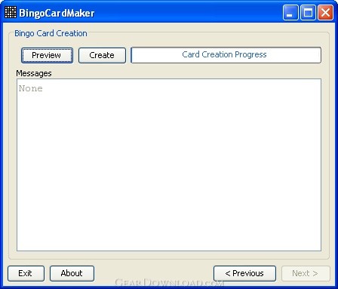Click the Bingo Card Creation group heading

coord(51,33)
